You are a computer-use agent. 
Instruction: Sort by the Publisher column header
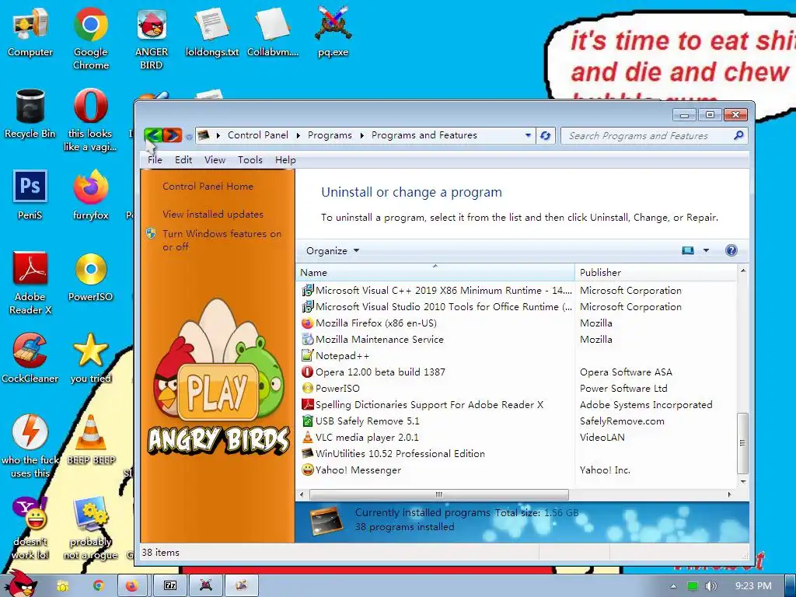[656, 273]
